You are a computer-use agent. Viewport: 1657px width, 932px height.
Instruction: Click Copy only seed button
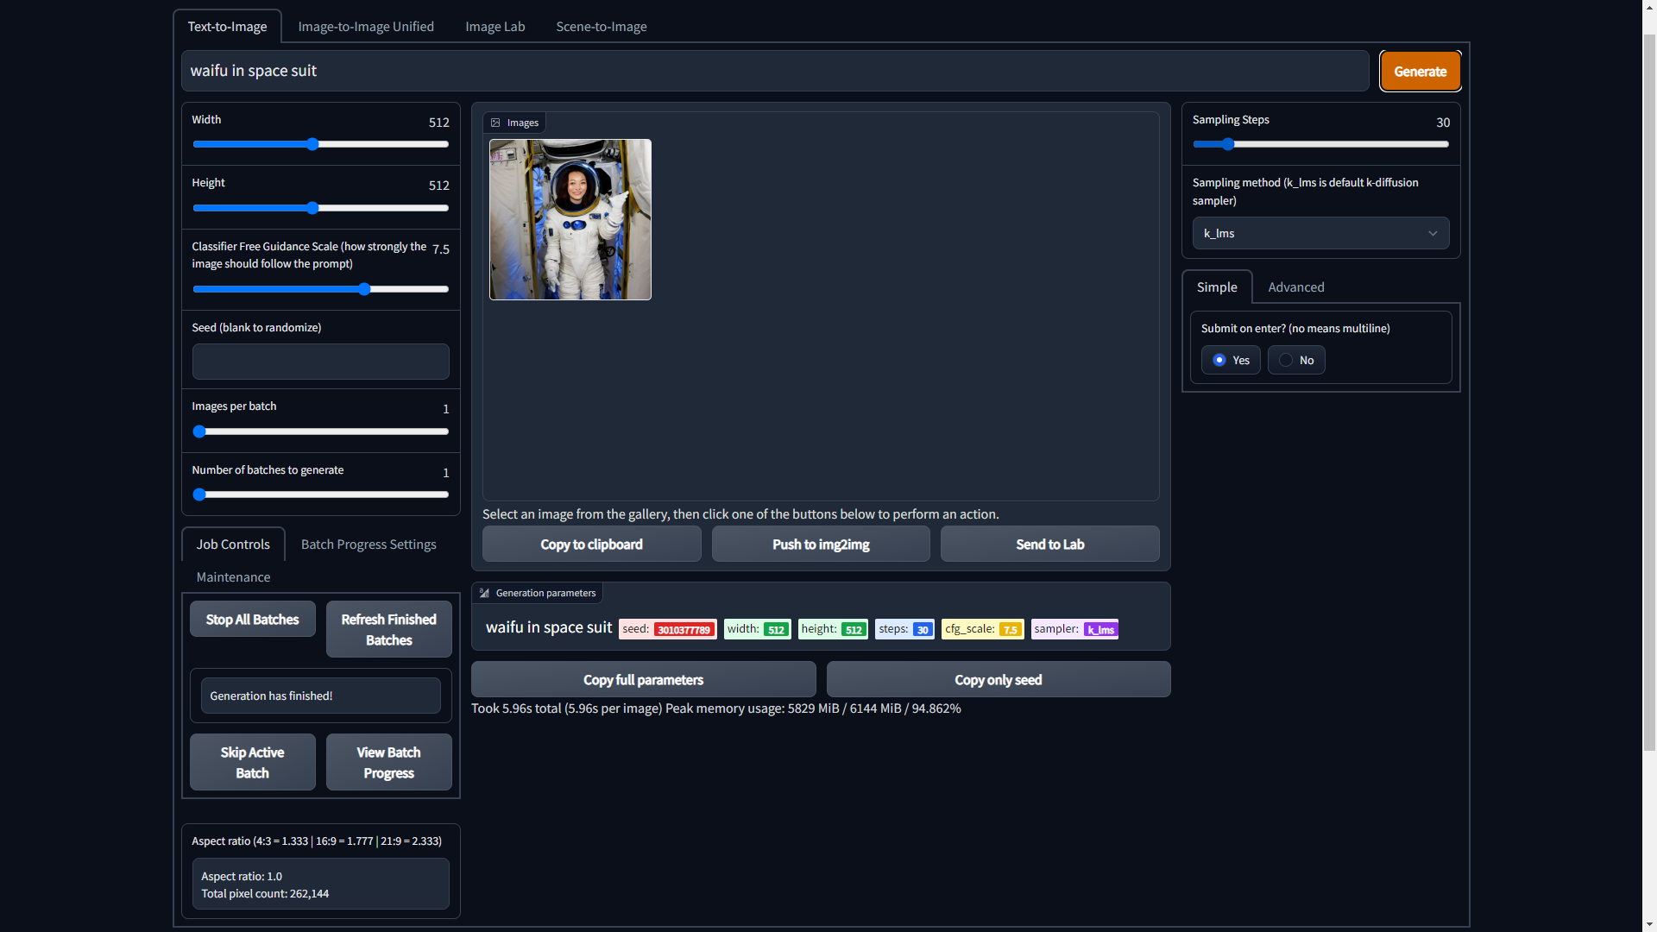click(x=998, y=679)
